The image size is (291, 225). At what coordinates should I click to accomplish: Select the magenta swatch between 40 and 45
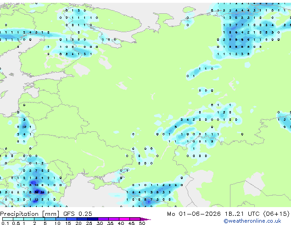click(x=124, y=219)
